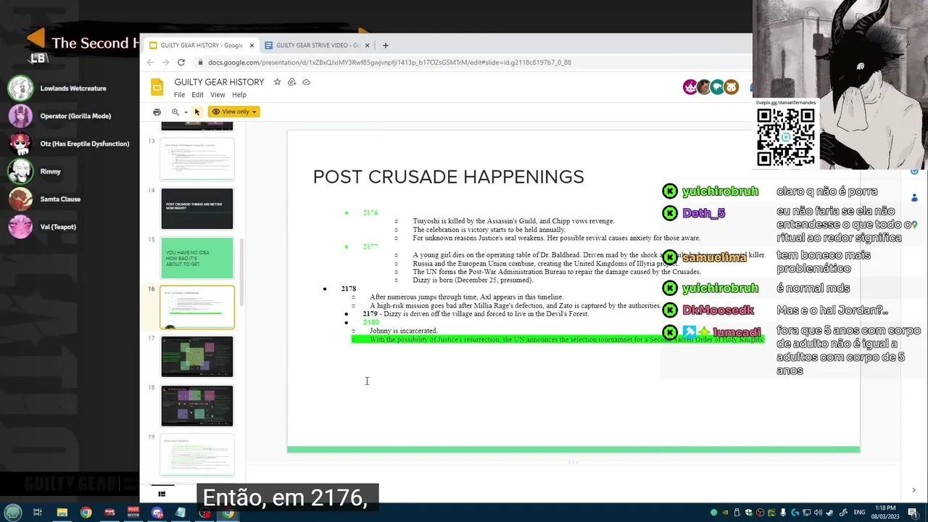
Task: Open the Help menu
Action: (x=239, y=95)
